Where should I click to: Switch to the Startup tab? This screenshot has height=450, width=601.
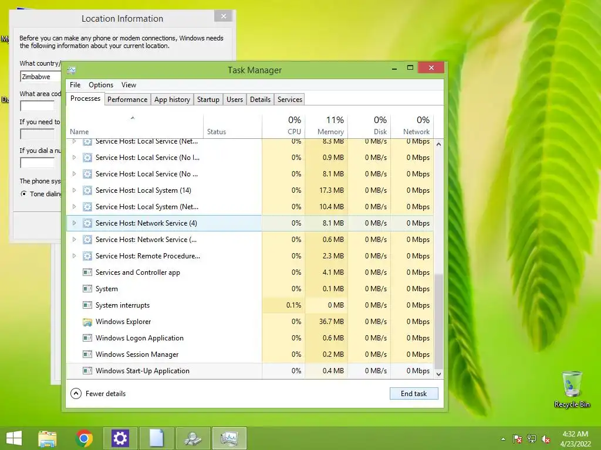(x=208, y=100)
